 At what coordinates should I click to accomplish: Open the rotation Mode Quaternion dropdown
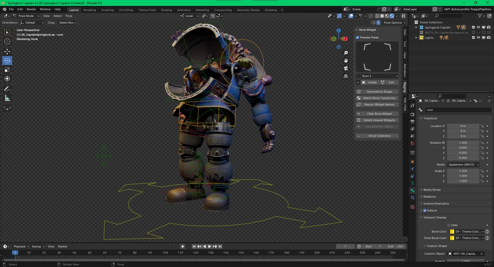463,165
